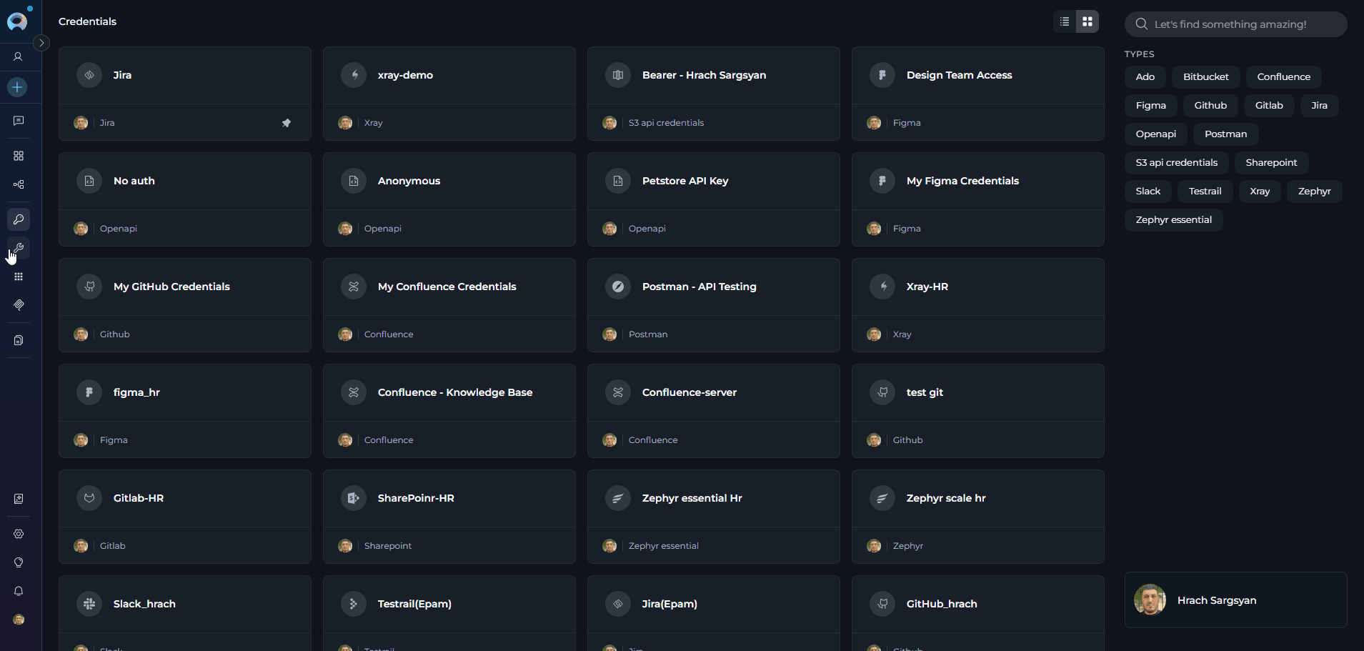Open the Jira(Epam) credential card

(714, 613)
